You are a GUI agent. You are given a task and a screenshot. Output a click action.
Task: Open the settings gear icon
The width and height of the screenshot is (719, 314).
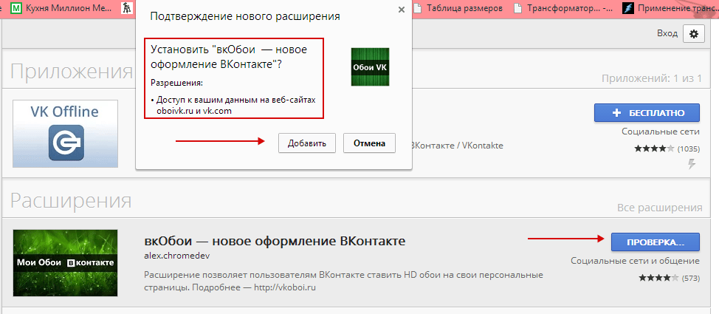click(x=693, y=34)
